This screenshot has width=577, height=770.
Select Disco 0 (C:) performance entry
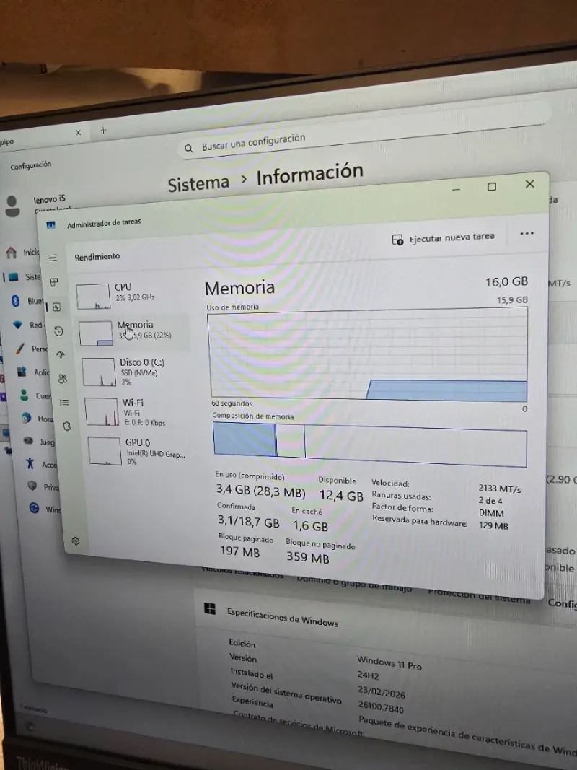(x=135, y=371)
